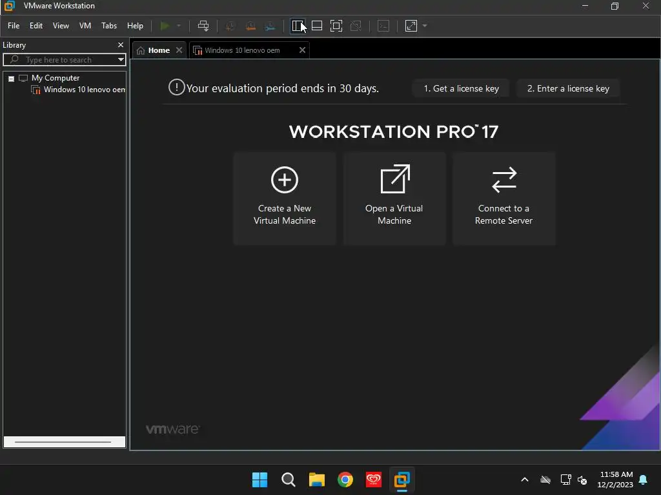Toggle the thumbnail bar view icon

pyautogui.click(x=317, y=26)
